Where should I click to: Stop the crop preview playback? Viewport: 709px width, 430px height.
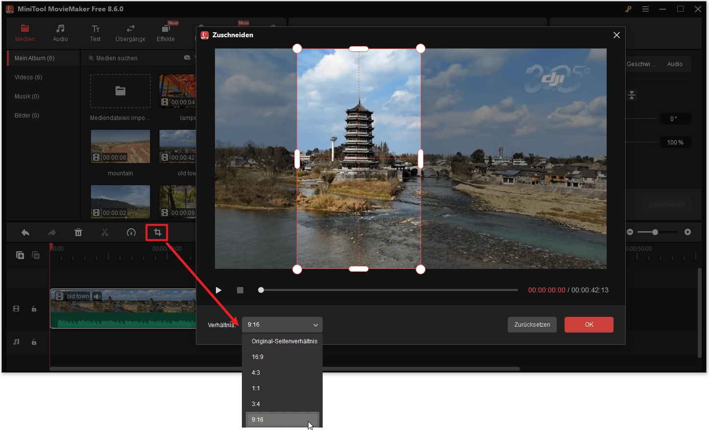pos(240,290)
